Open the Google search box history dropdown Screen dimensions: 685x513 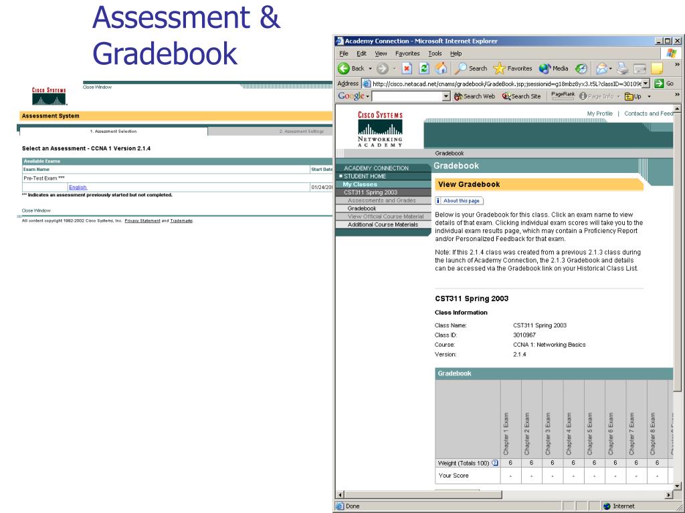[446, 96]
